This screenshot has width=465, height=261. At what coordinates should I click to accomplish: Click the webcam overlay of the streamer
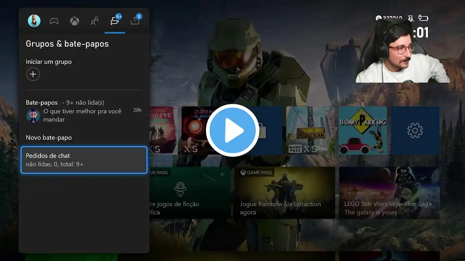click(403, 51)
